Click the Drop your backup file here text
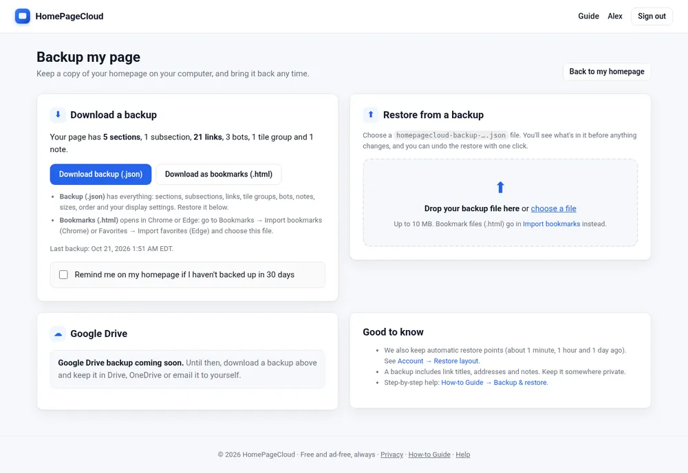 (472, 209)
